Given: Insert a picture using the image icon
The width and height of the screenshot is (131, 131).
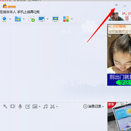Looking at the screenshot, I should pyautogui.click(x=35, y=107).
